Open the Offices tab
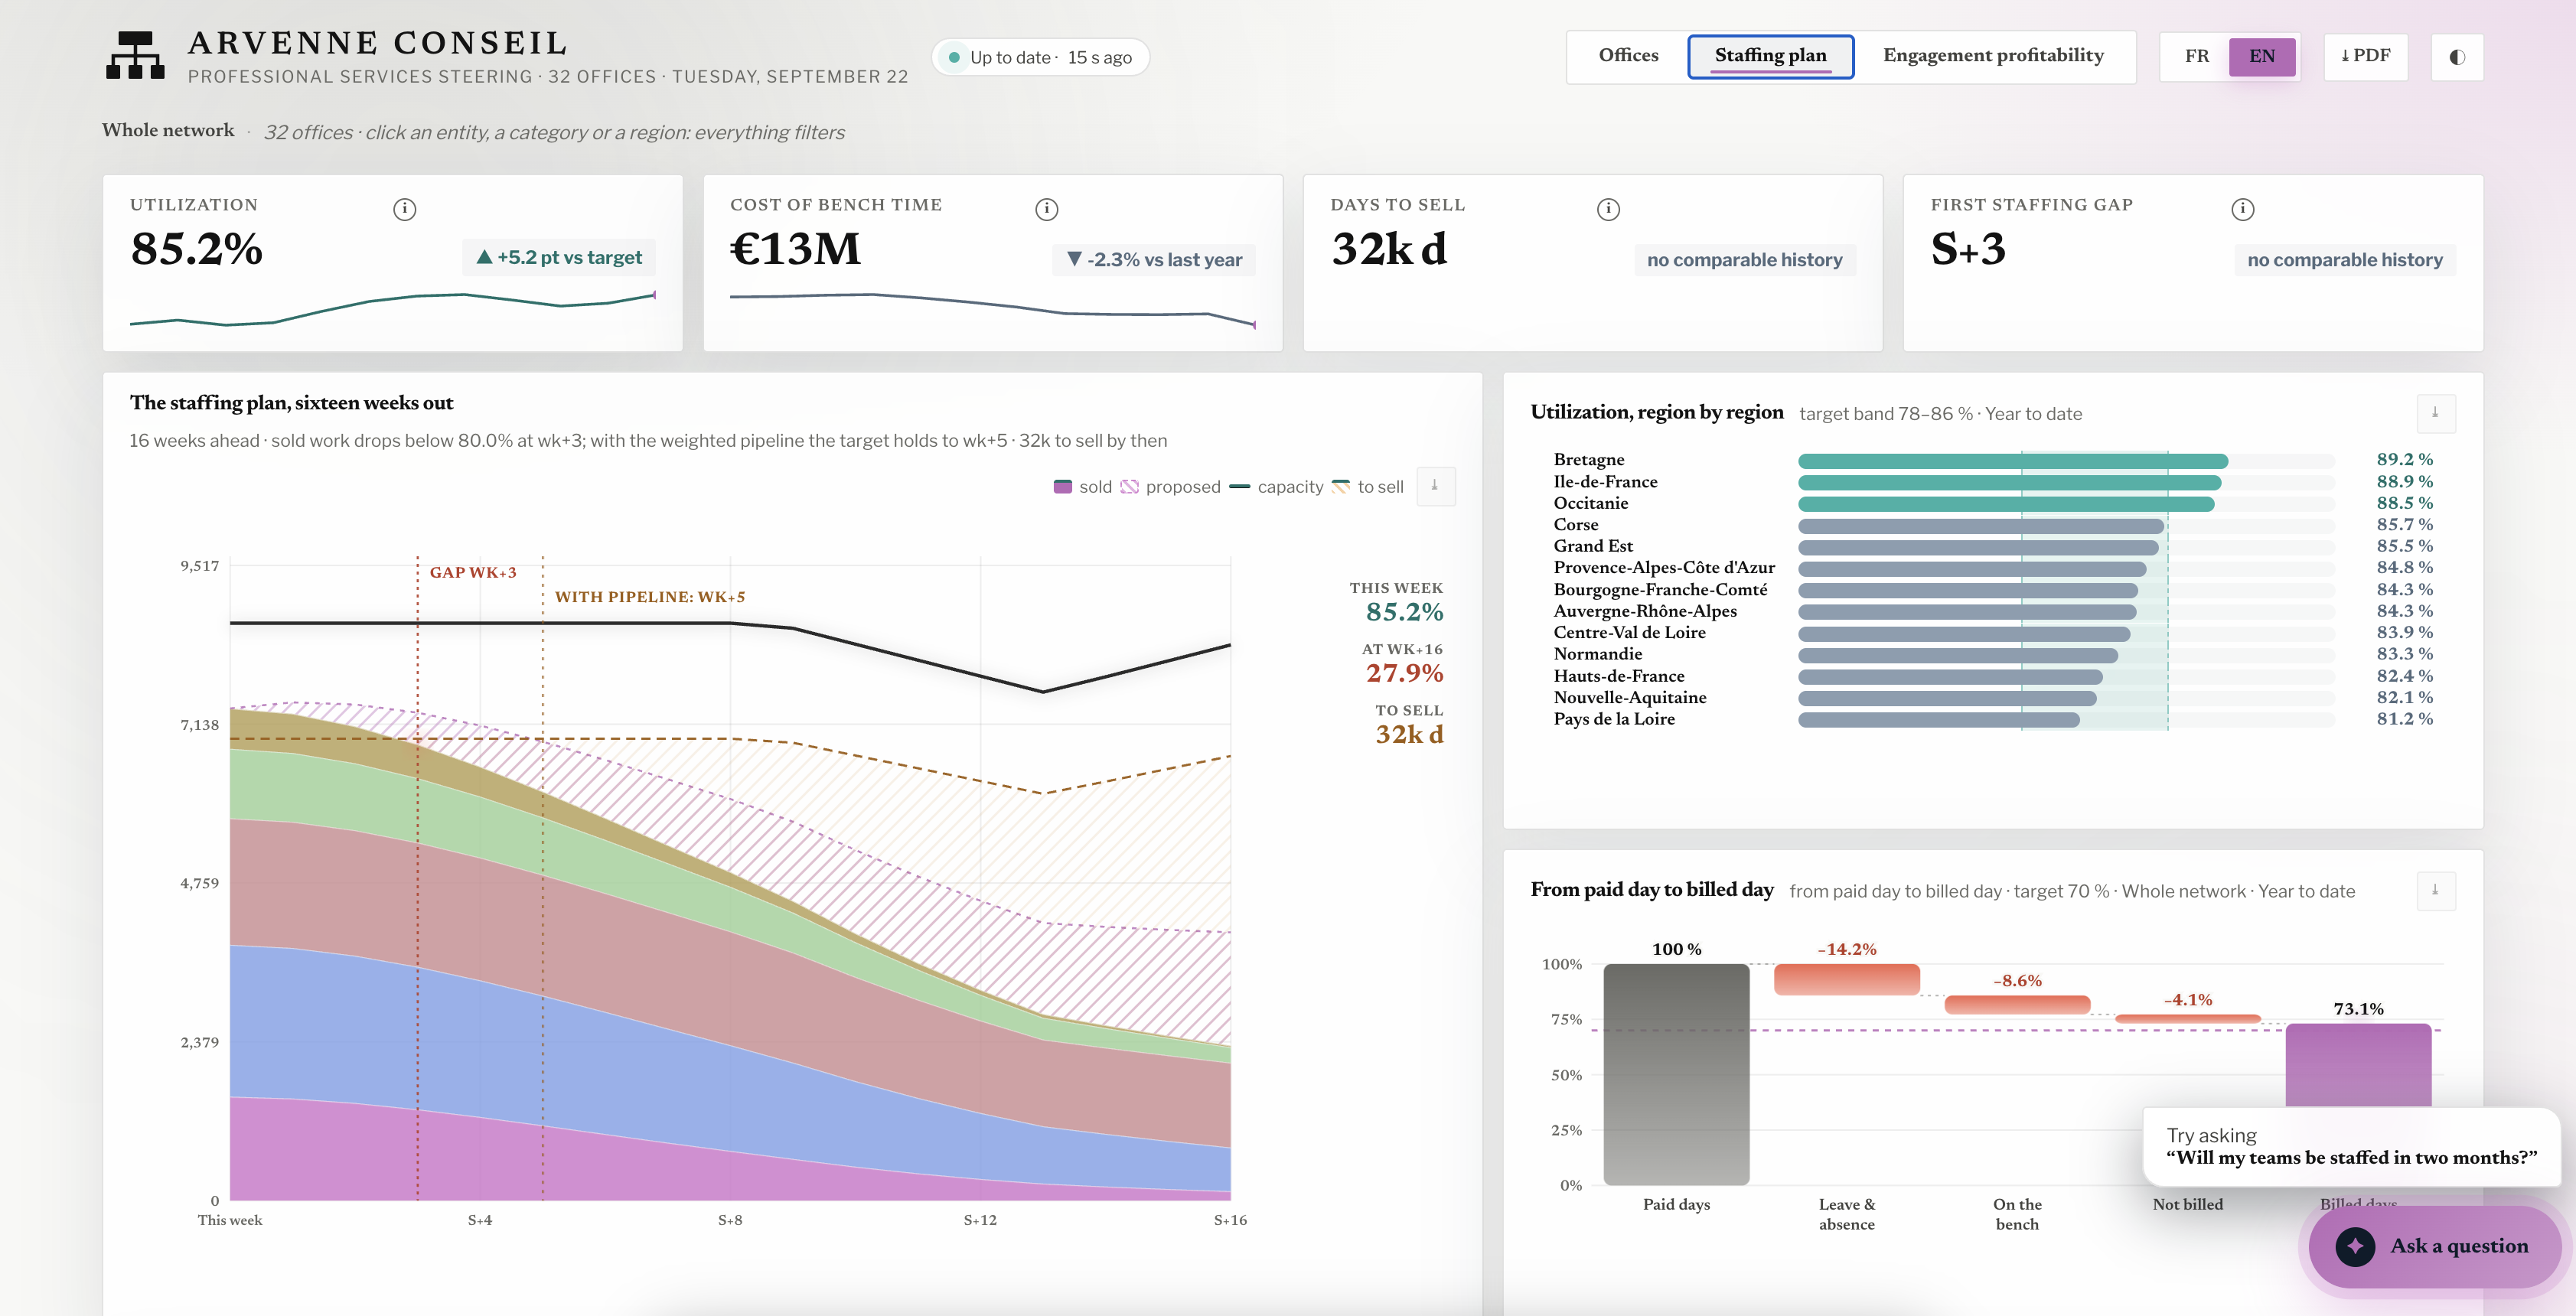The width and height of the screenshot is (2576, 1316). [x=1628, y=56]
